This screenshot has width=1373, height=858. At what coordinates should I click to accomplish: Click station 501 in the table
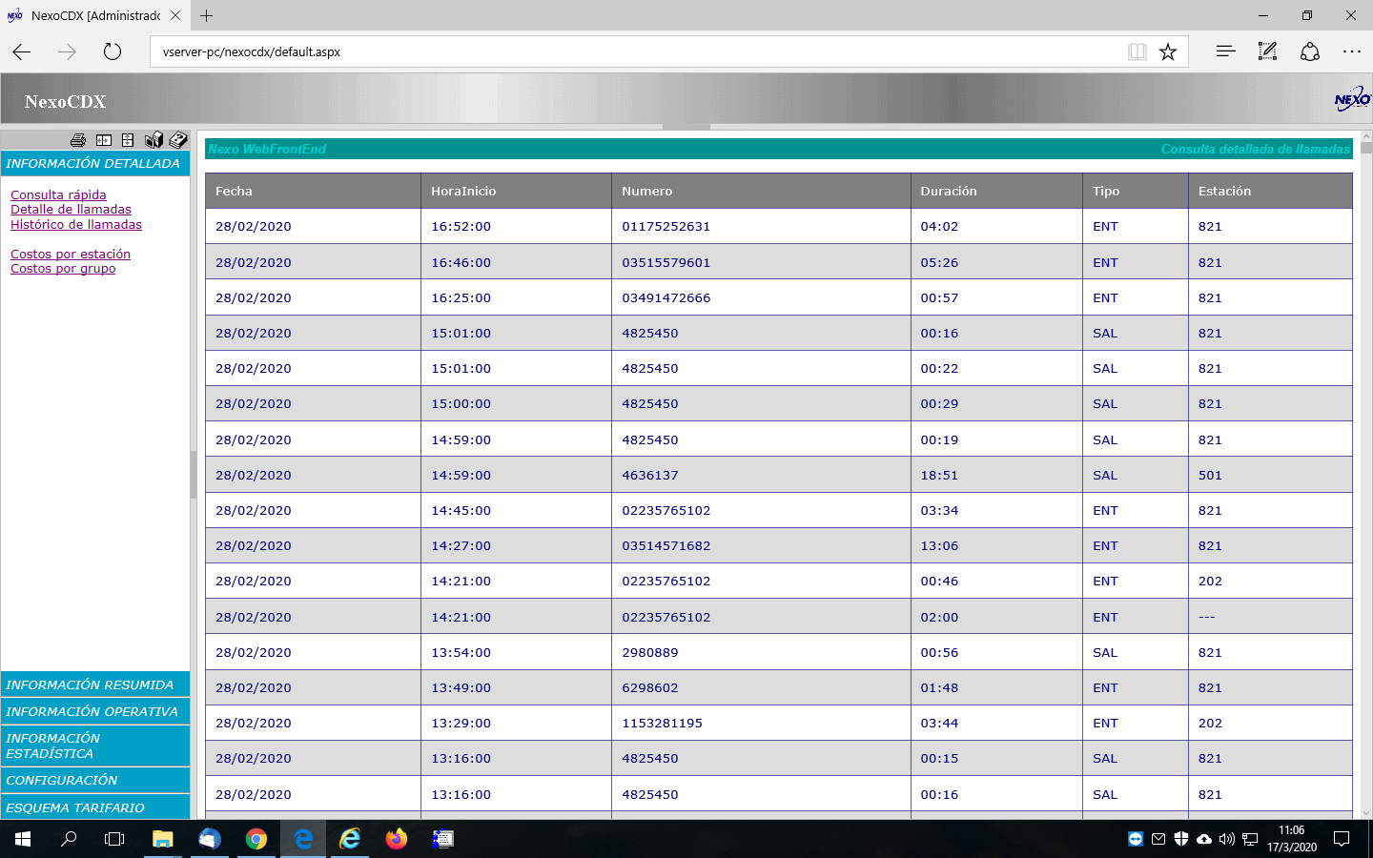coord(1210,475)
